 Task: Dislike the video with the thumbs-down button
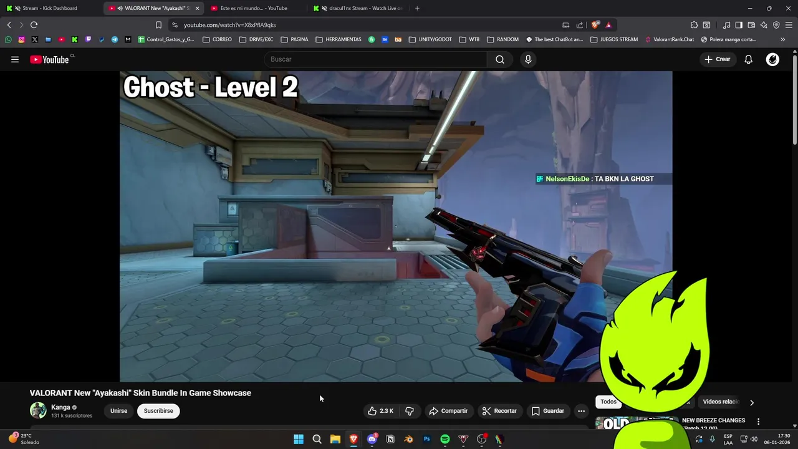410,411
